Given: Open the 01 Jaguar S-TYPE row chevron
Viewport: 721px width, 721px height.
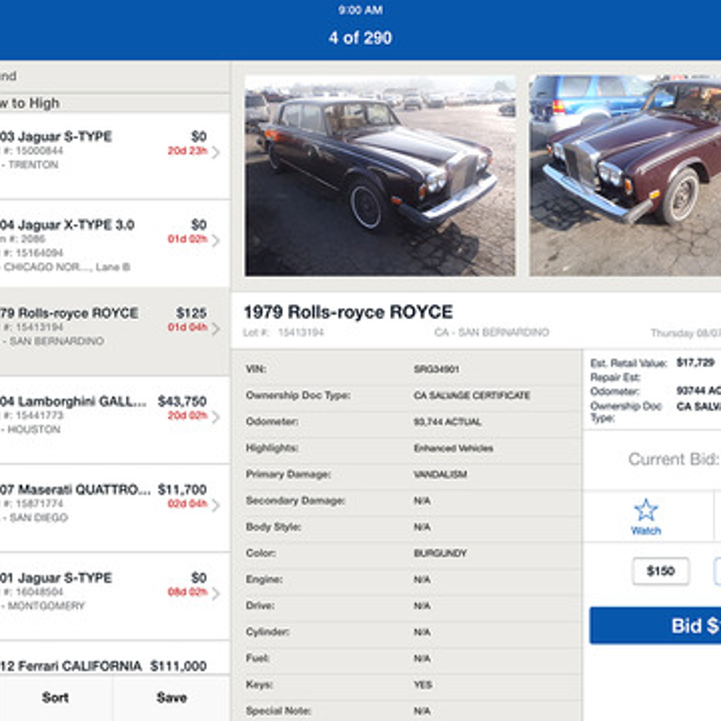Looking at the screenshot, I should point(216,594).
